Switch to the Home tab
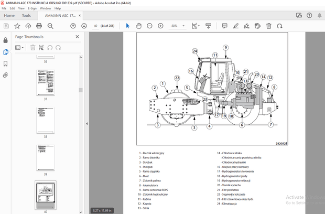Image resolution: width=325 pixels, height=214 pixels. pos(9,16)
